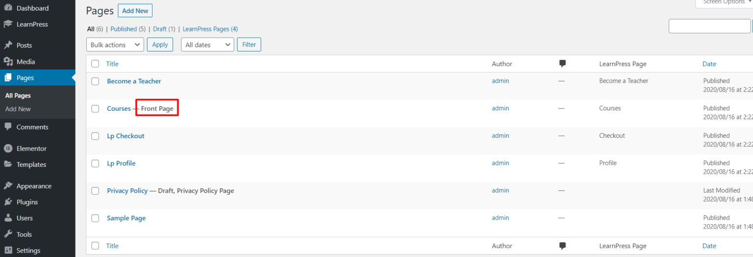Click the Media library icon
The width and height of the screenshot is (753, 257).
point(8,62)
